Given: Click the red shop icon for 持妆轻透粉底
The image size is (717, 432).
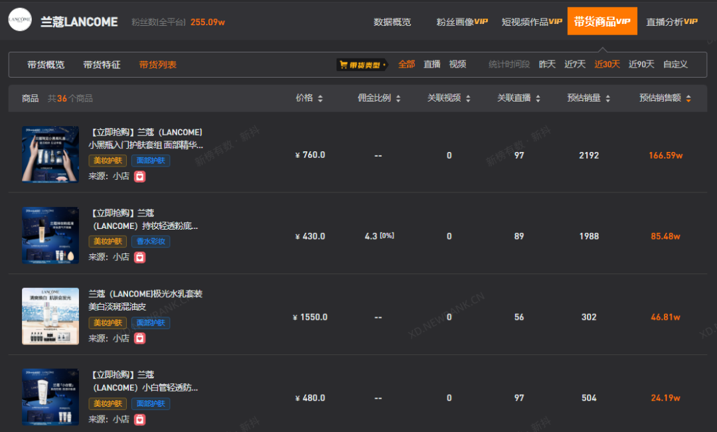Looking at the screenshot, I should click(x=140, y=257).
